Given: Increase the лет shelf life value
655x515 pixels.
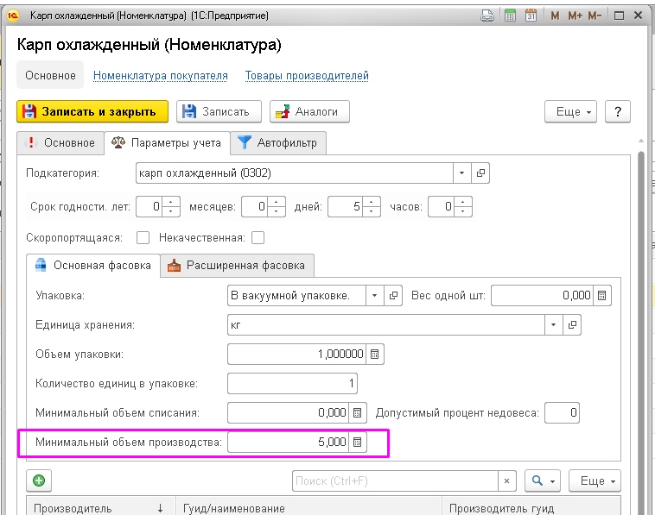Looking at the screenshot, I should (170, 202).
